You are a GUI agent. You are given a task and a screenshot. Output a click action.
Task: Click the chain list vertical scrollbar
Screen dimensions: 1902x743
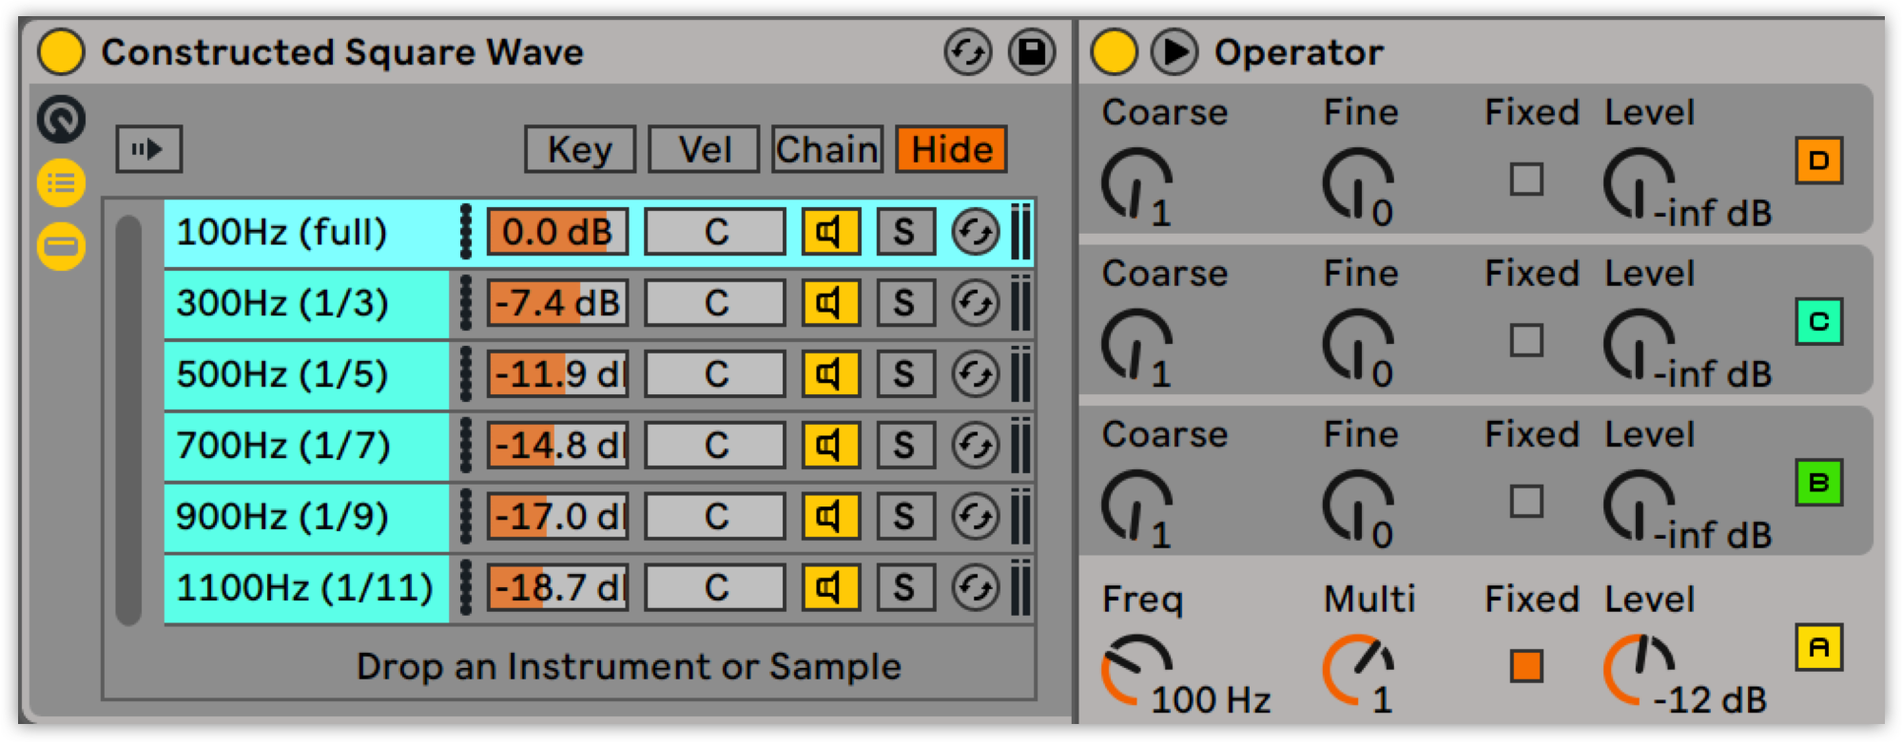click(x=128, y=420)
